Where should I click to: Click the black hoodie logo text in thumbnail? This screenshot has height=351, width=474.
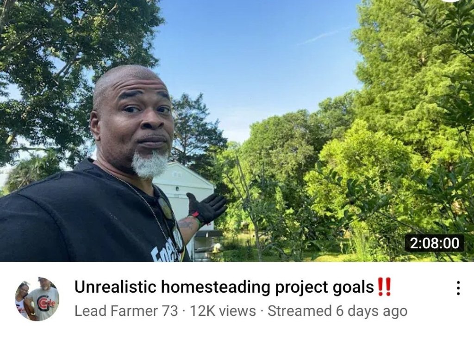pyautogui.click(x=168, y=252)
